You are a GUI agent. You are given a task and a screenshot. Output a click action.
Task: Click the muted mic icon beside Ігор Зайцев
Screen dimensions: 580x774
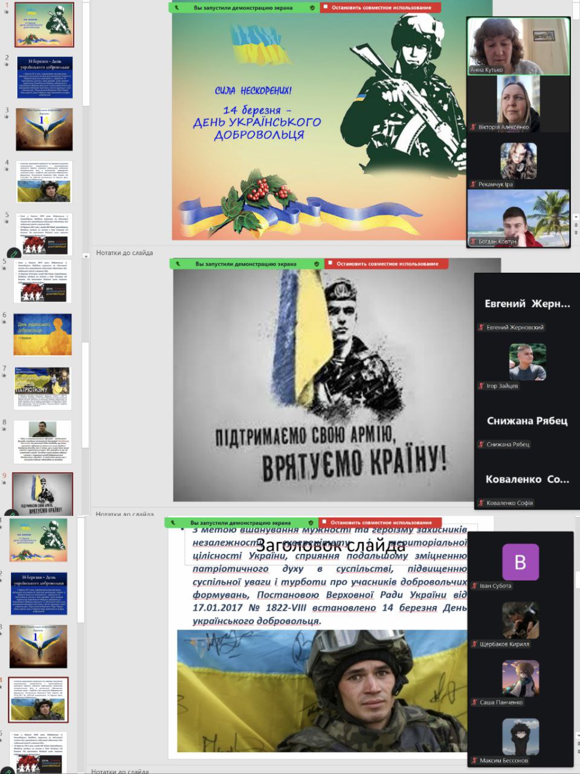click(482, 386)
